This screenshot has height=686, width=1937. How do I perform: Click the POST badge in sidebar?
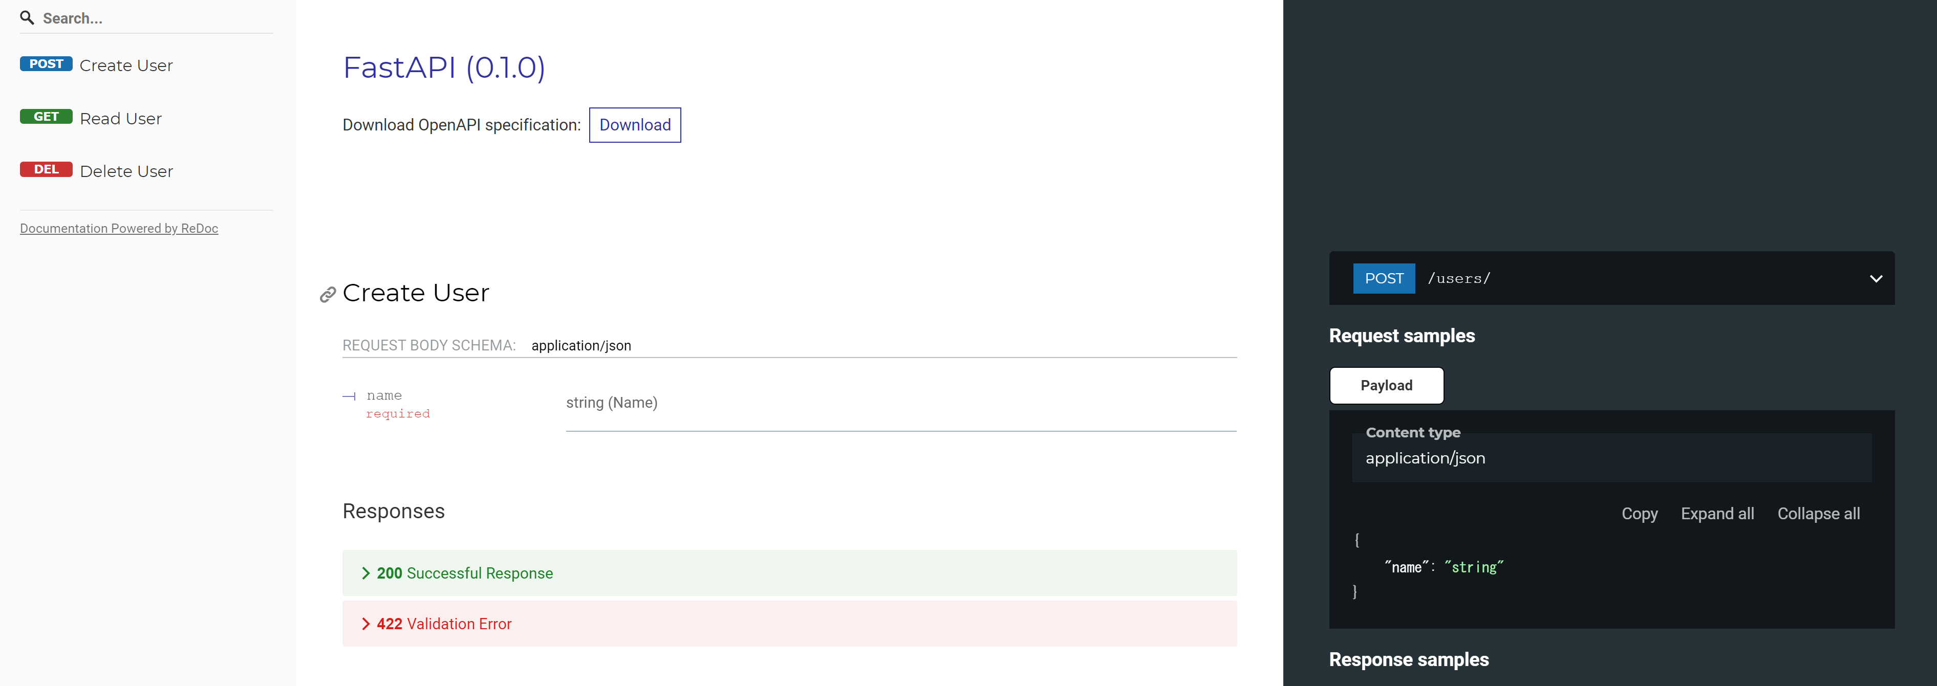click(x=46, y=64)
